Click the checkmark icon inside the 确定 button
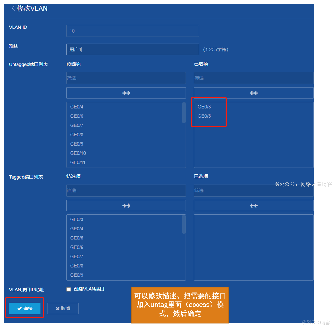Screen dimensions: 333x328 (x=19, y=308)
